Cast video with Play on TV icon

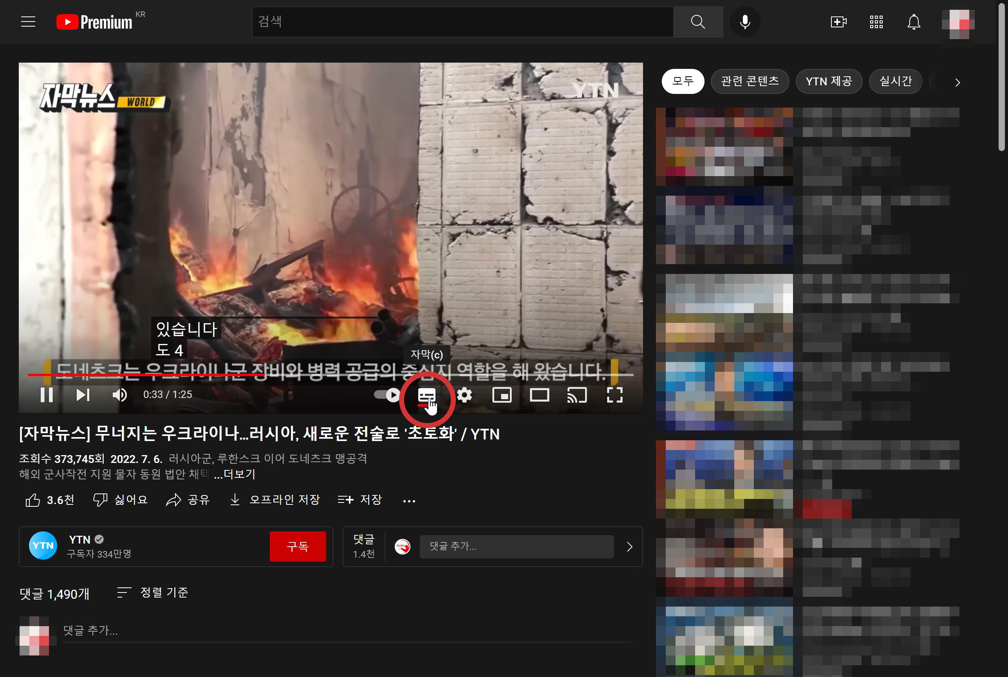[577, 394]
